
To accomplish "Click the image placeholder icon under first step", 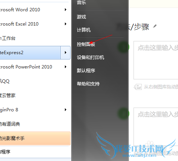I will [x=138, y=87].
